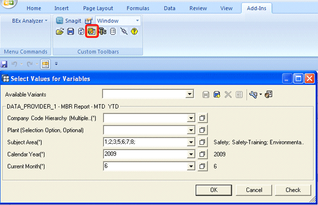
Task: Open the Review ribbon tab
Action: [198, 8]
